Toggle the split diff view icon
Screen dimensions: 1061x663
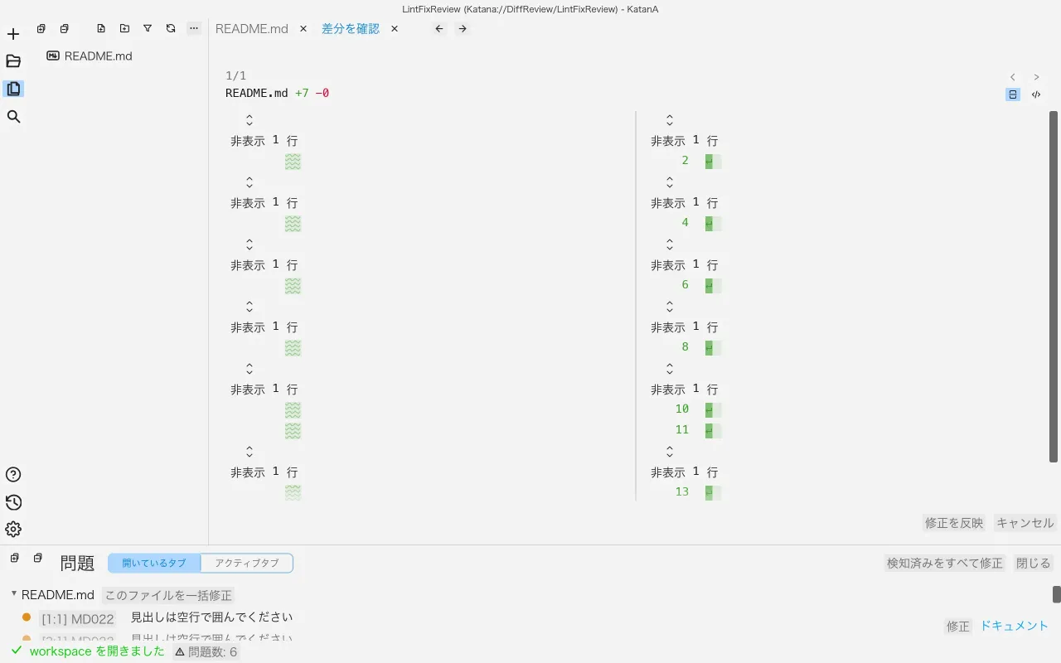pyautogui.click(x=1013, y=94)
